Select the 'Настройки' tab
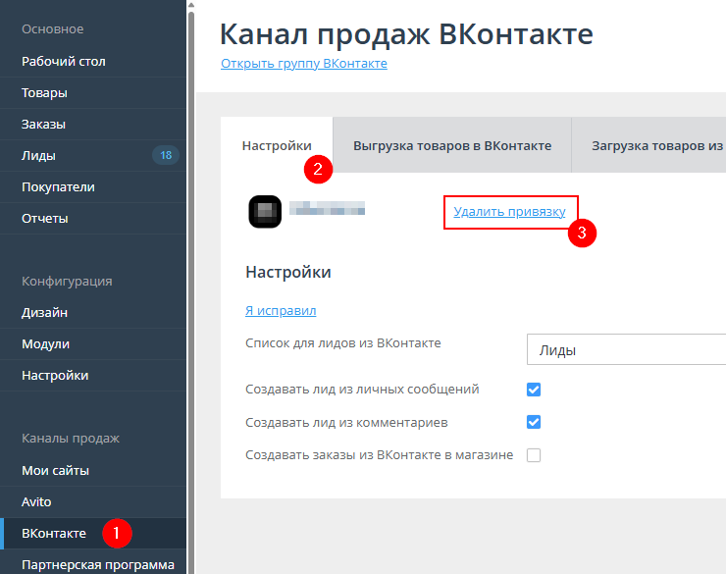 pos(277,145)
